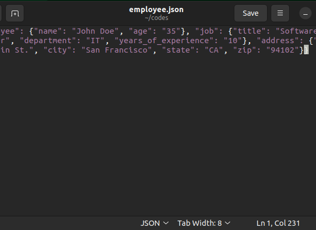Screen dimensions: 316x230
Task: Click on the "94102" zip value
Action: 282,50
